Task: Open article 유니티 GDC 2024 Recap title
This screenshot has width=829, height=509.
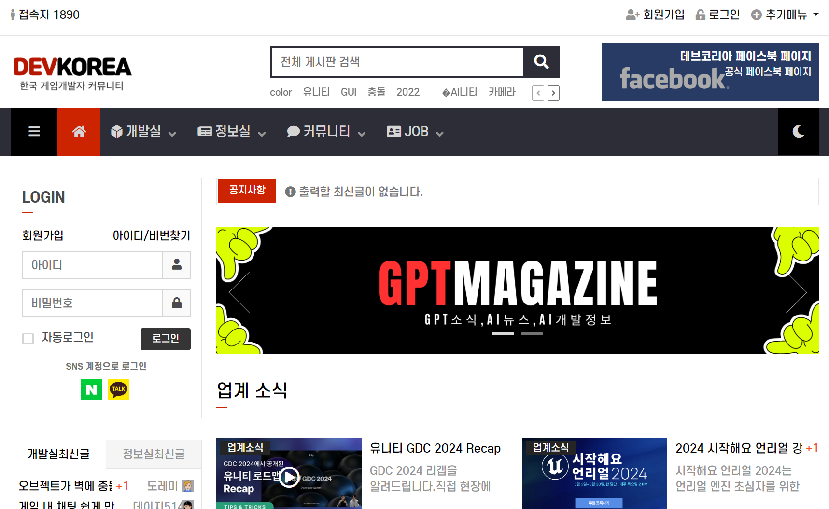Action: [435, 448]
